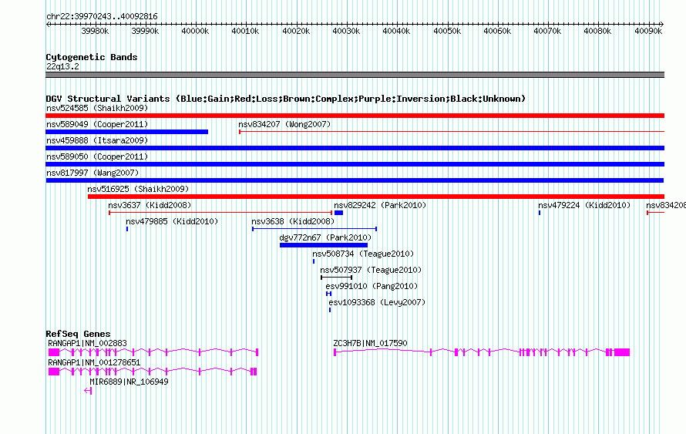The image size is (686, 434).
Task: Click the blue nsv589050 gain bar
Action: pos(355,164)
